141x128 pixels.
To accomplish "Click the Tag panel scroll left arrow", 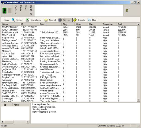I will (x=2, y=122).
